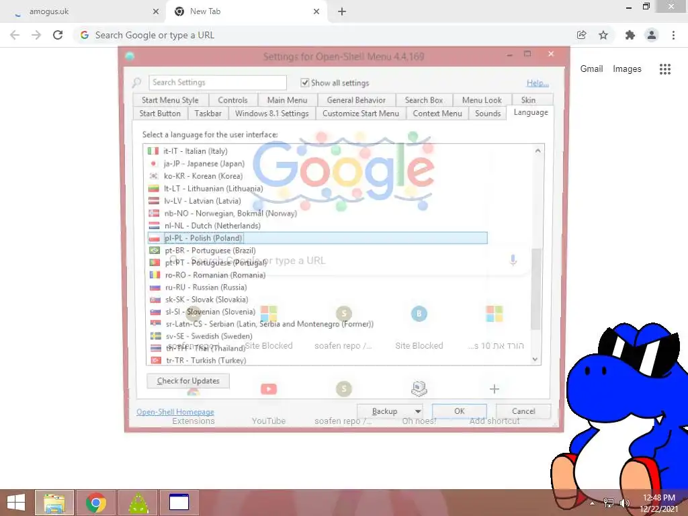Select pt-BR Portuguese (Brazil) row

(x=318, y=250)
